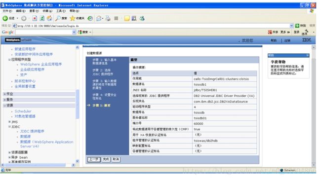Open Favorites via the star icon
This screenshot has width=321, height=179.
click(73, 18)
